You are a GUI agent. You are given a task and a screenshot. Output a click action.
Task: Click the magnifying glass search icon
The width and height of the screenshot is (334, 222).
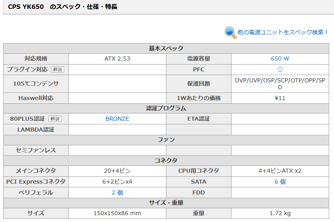point(230,33)
